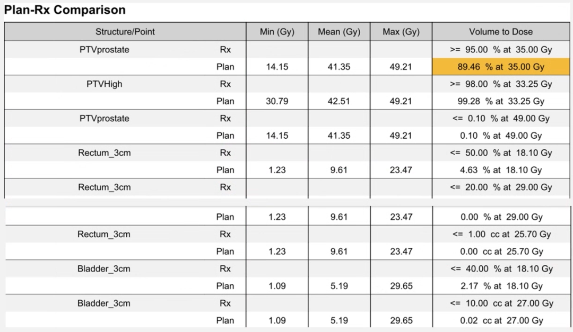
Task: Select the Structure/Point column header
Action: point(125,32)
